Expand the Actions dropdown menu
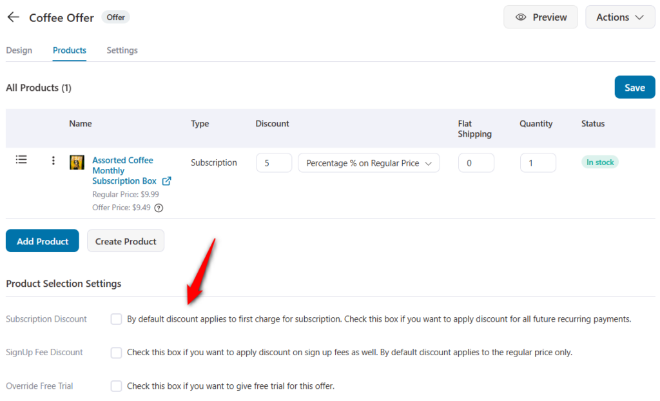 coord(620,17)
